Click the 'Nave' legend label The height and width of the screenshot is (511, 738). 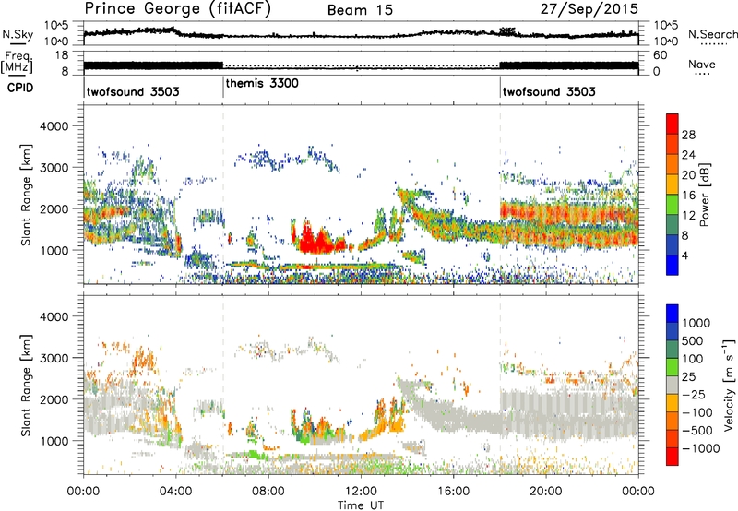[x=702, y=64]
